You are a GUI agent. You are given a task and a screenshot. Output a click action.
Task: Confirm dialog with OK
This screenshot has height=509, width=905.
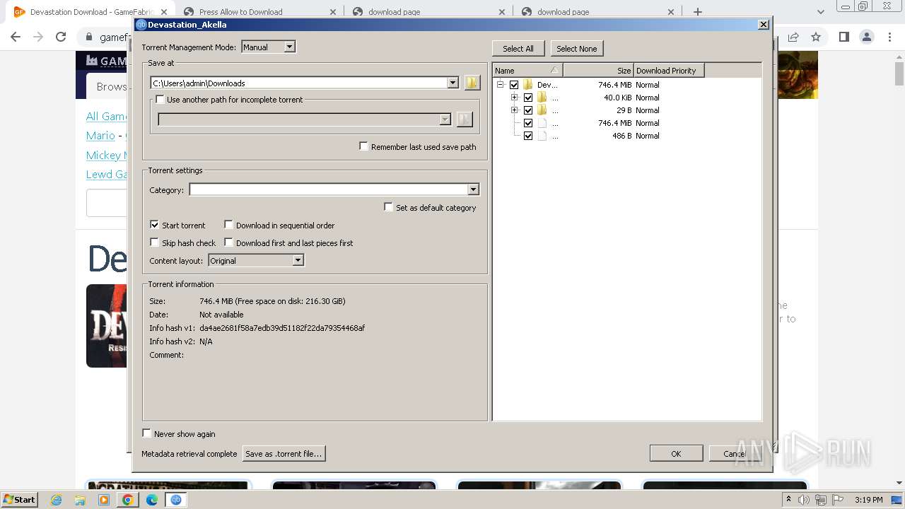pos(676,453)
